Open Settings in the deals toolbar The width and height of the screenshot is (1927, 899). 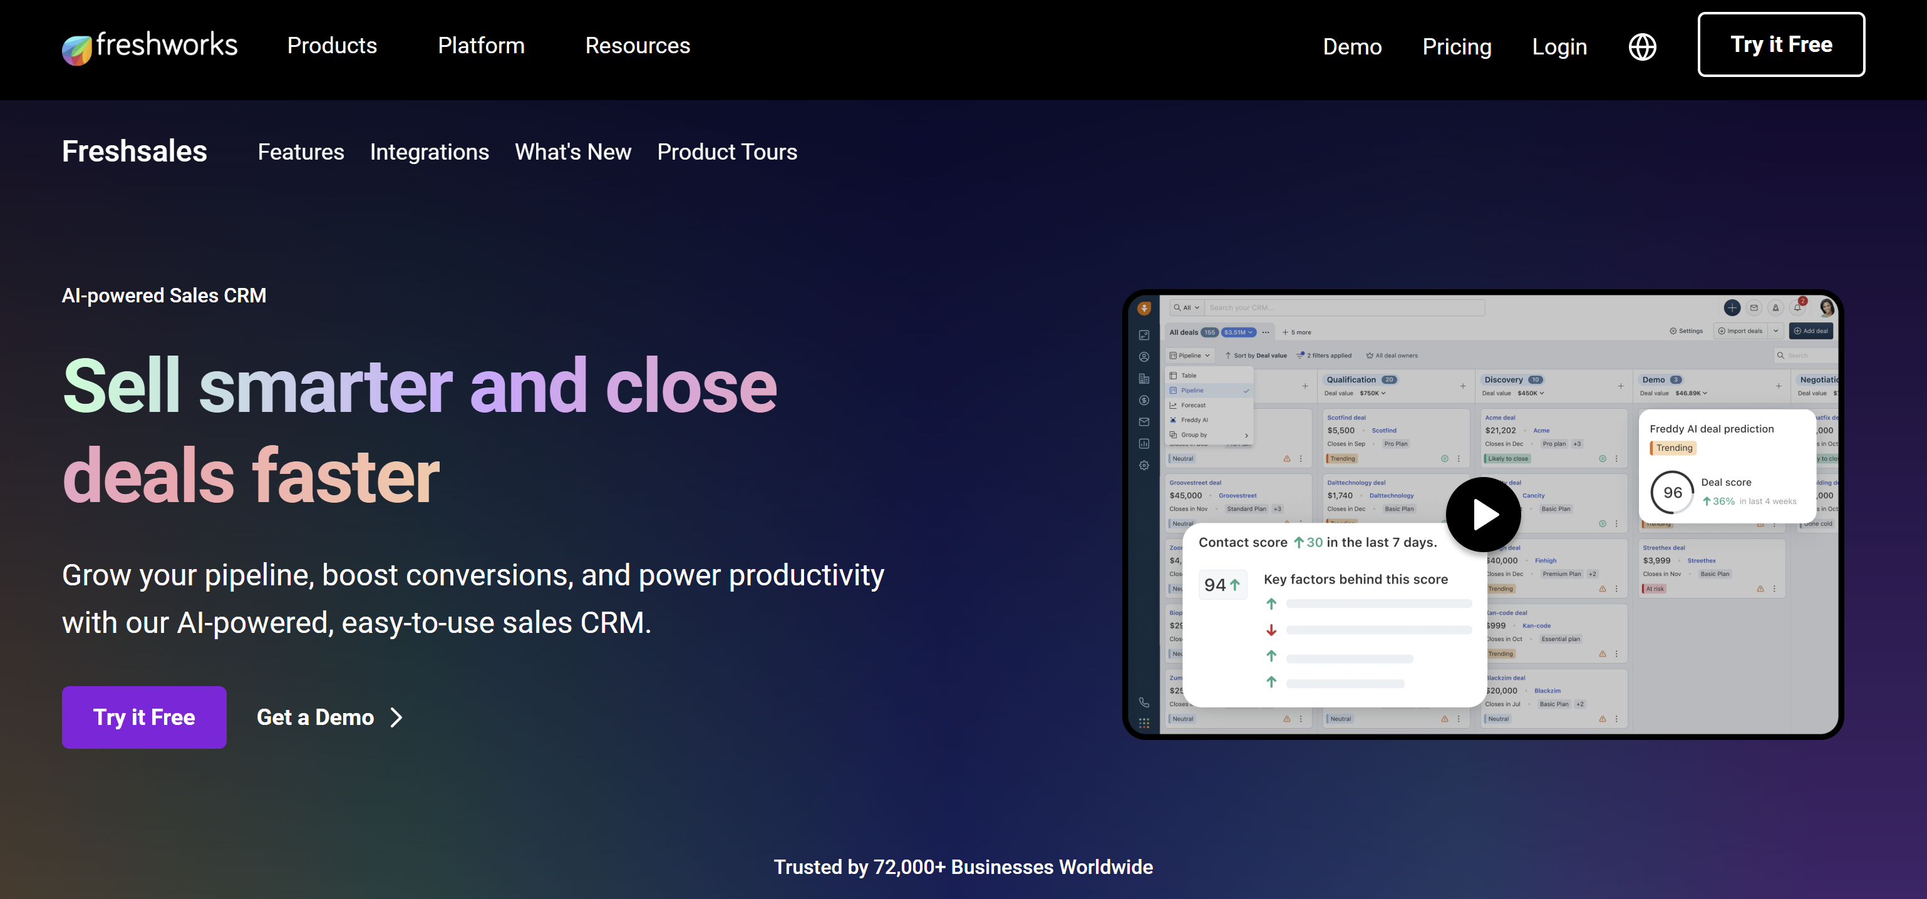click(x=1686, y=331)
